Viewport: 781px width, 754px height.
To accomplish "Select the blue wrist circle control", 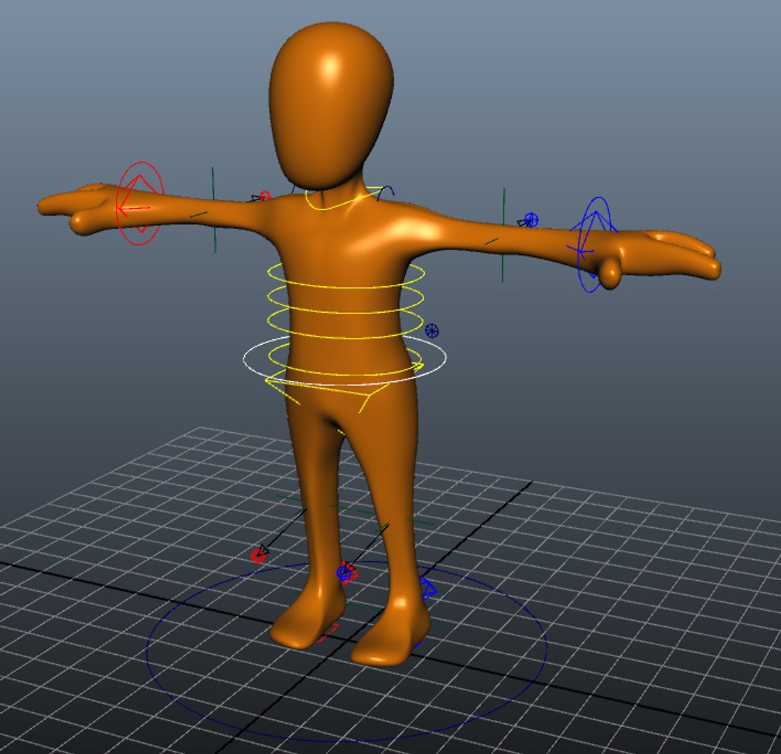I will [593, 244].
